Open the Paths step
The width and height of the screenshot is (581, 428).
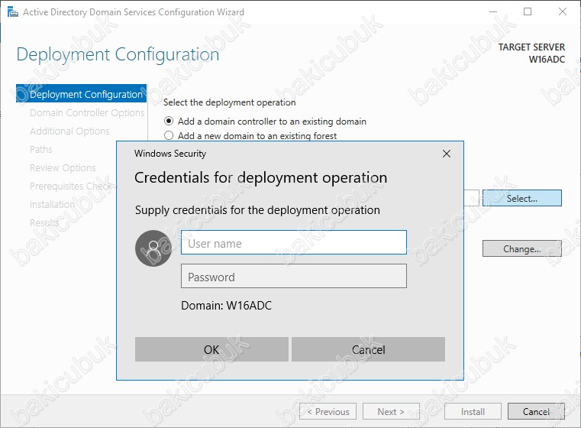(41, 150)
